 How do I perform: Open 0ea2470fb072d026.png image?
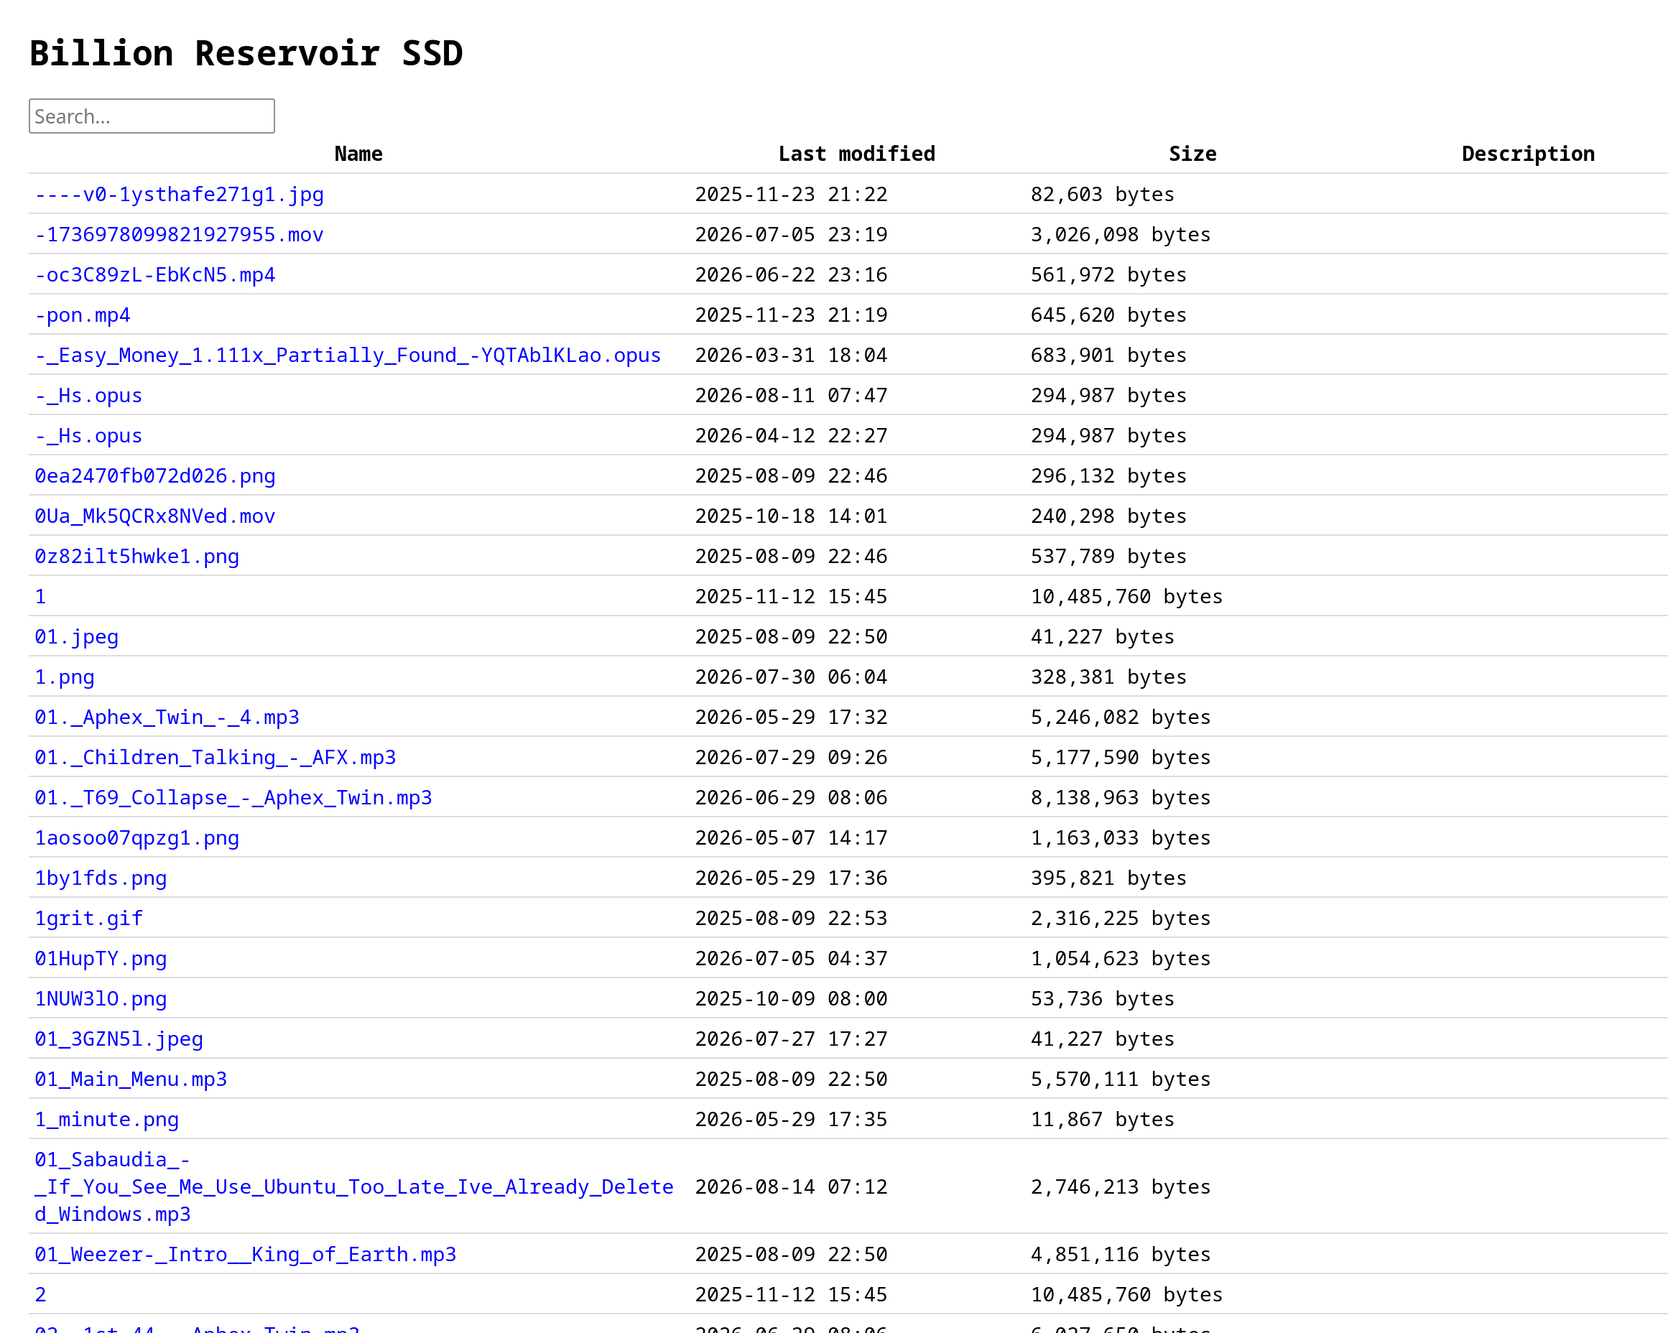[154, 475]
